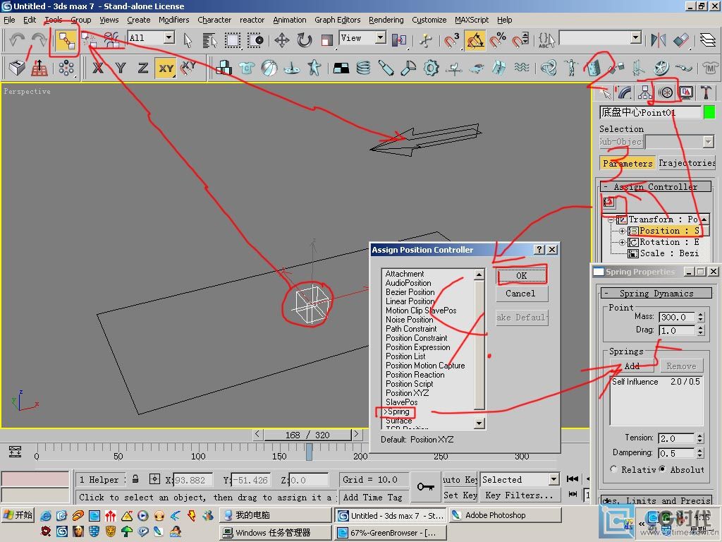Select Spring in the controller list
Screen dimensions: 722x542
pyautogui.click(x=398, y=411)
